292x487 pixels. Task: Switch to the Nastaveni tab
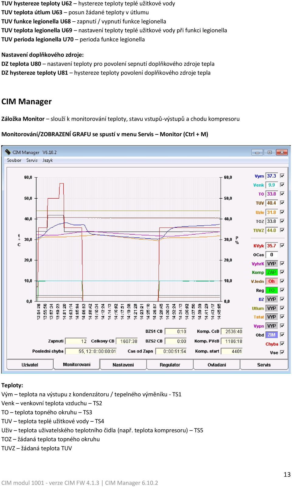pos(123,365)
